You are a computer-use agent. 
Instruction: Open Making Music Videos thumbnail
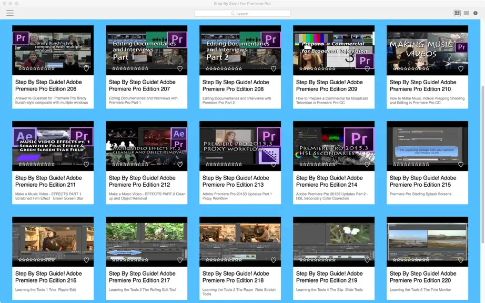(x=427, y=50)
